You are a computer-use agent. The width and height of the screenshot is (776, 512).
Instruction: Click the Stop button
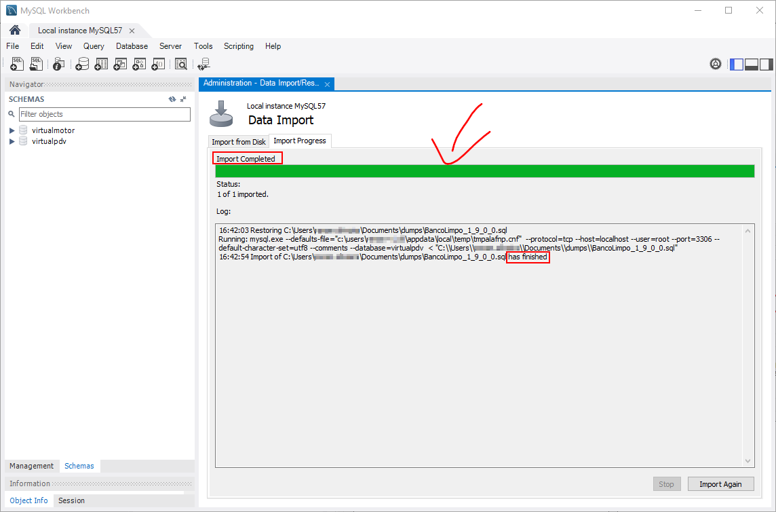tap(666, 484)
